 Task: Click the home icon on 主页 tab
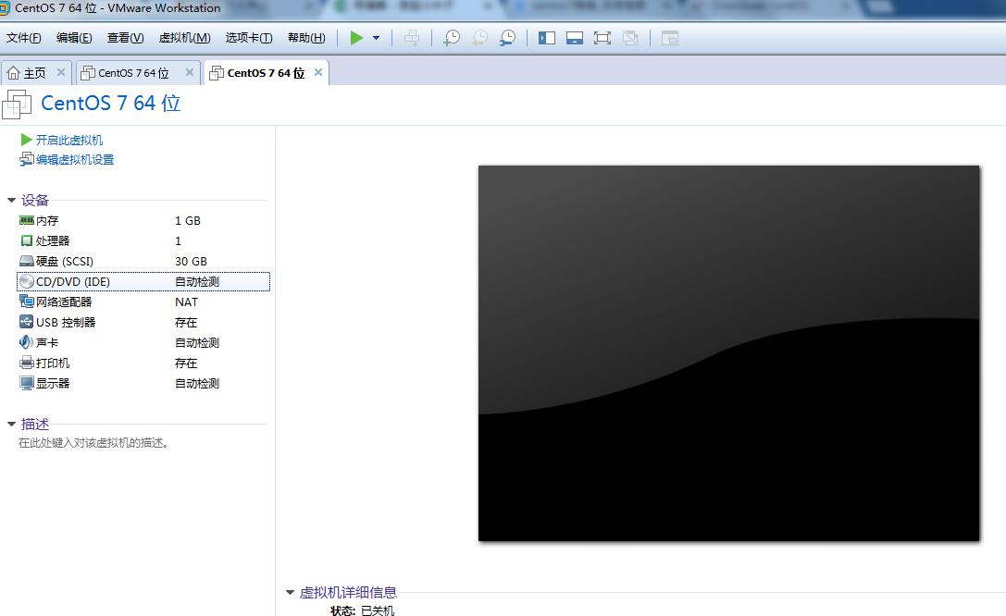pyautogui.click(x=14, y=73)
